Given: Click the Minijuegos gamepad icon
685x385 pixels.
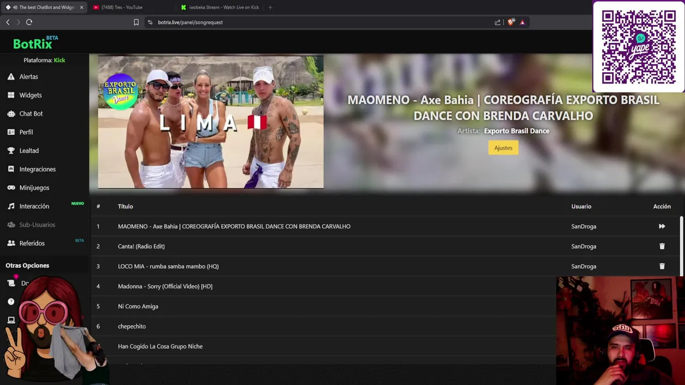Looking at the screenshot, I should 11,188.
